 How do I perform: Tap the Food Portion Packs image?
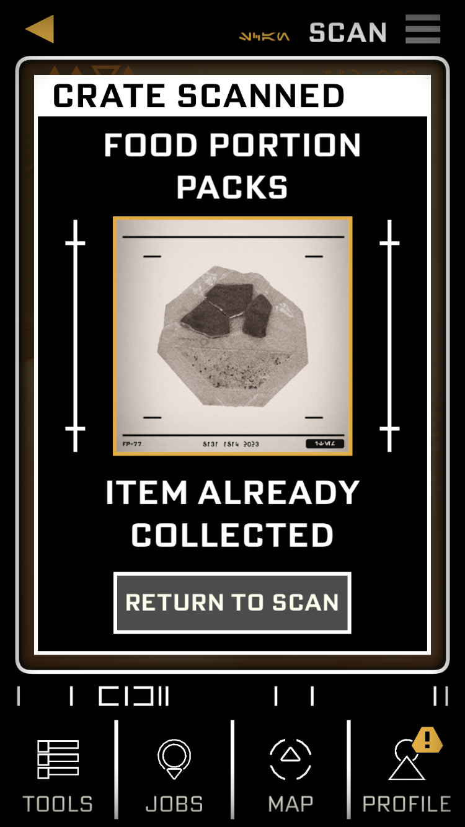tap(232, 336)
